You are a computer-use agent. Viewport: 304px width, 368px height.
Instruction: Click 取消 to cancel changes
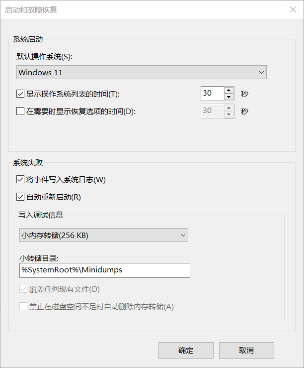pos(246,351)
